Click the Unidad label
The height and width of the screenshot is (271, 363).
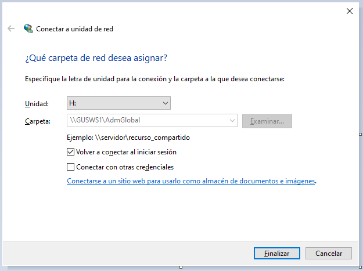coord(37,104)
